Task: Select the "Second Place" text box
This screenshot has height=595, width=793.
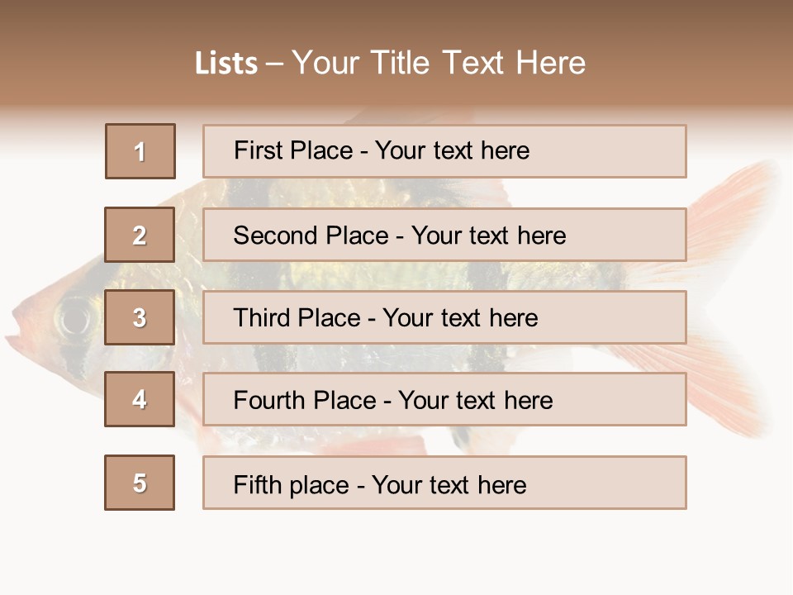Action: [x=444, y=235]
